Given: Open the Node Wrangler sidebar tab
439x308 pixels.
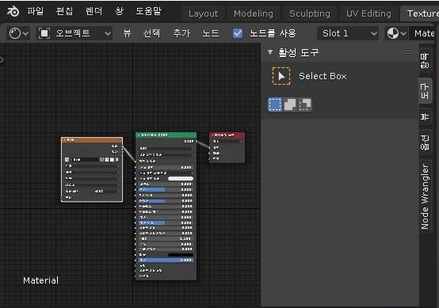Looking at the screenshot, I should 425,196.
